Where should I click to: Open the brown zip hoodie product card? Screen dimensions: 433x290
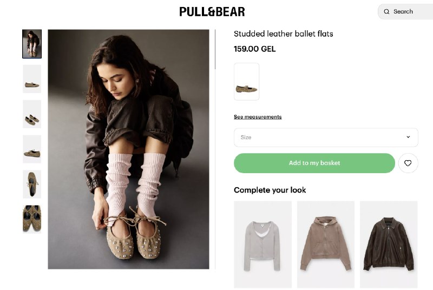point(326,245)
